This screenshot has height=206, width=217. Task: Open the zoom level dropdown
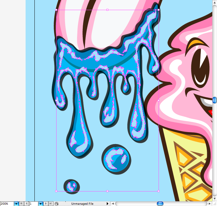16,204
